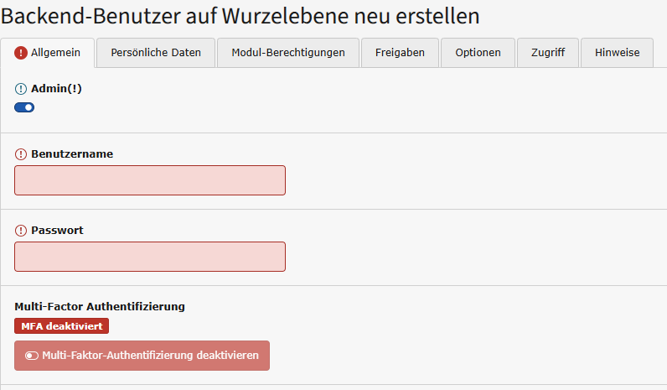This screenshot has height=390, width=667.
Task: Go to the Modul-Berechtigungen tab
Action: (288, 53)
